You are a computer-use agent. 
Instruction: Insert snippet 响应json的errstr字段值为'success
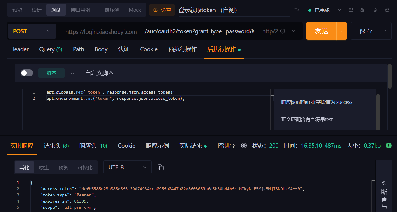317,102
